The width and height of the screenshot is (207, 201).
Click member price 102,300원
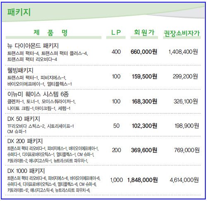pos(144,126)
